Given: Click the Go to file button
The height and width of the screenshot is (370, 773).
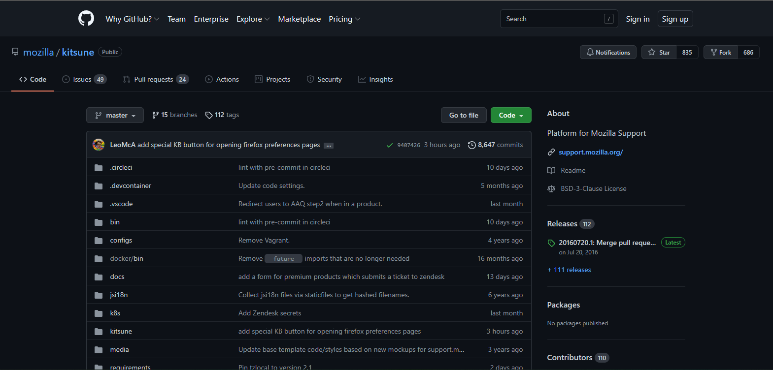Looking at the screenshot, I should (x=464, y=115).
